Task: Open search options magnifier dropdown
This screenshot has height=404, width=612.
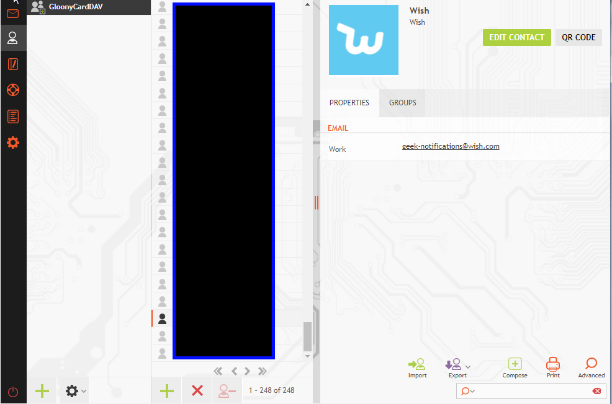Action: [x=467, y=391]
